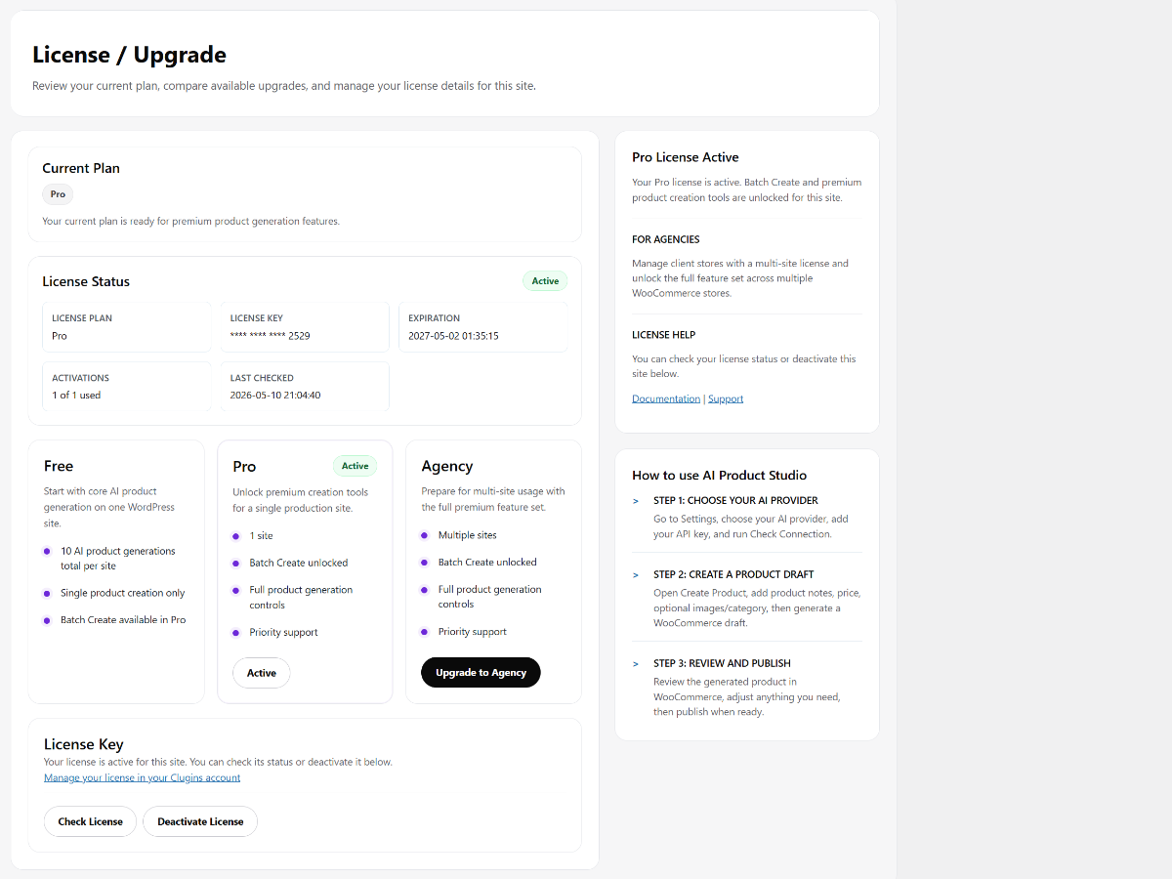Click 'Batch Create available in Pro' feature
Image resolution: width=1172 pixels, height=879 pixels.
[123, 620]
